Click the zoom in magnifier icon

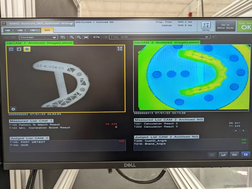tap(72, 37)
